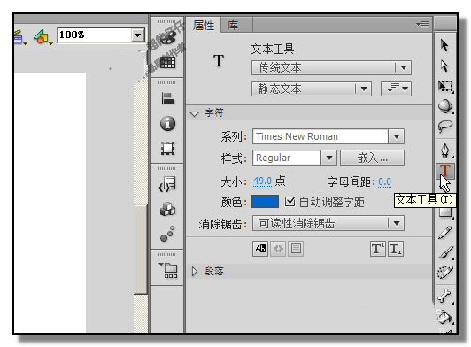Select the Selection arrow tool
471x347 pixels.
click(x=444, y=45)
